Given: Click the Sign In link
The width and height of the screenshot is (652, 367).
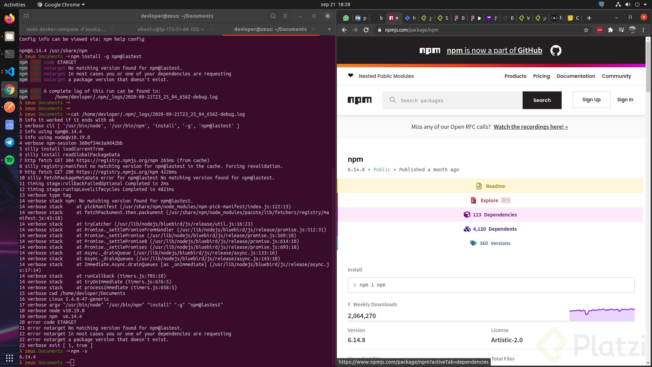Looking at the screenshot, I should (x=625, y=100).
